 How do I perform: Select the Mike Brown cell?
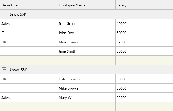(x=87, y=88)
